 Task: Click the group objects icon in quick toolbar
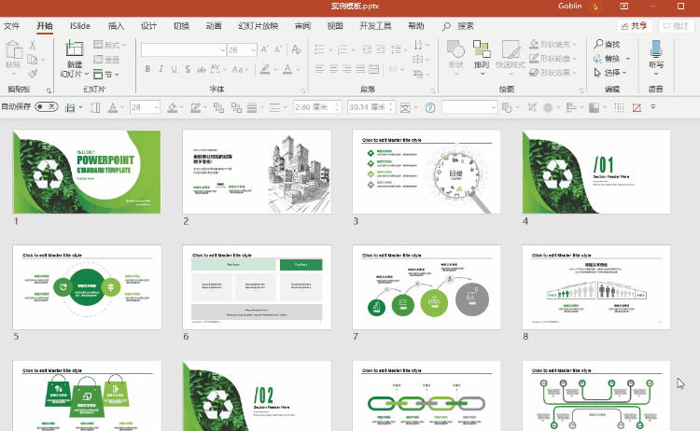tap(236, 107)
